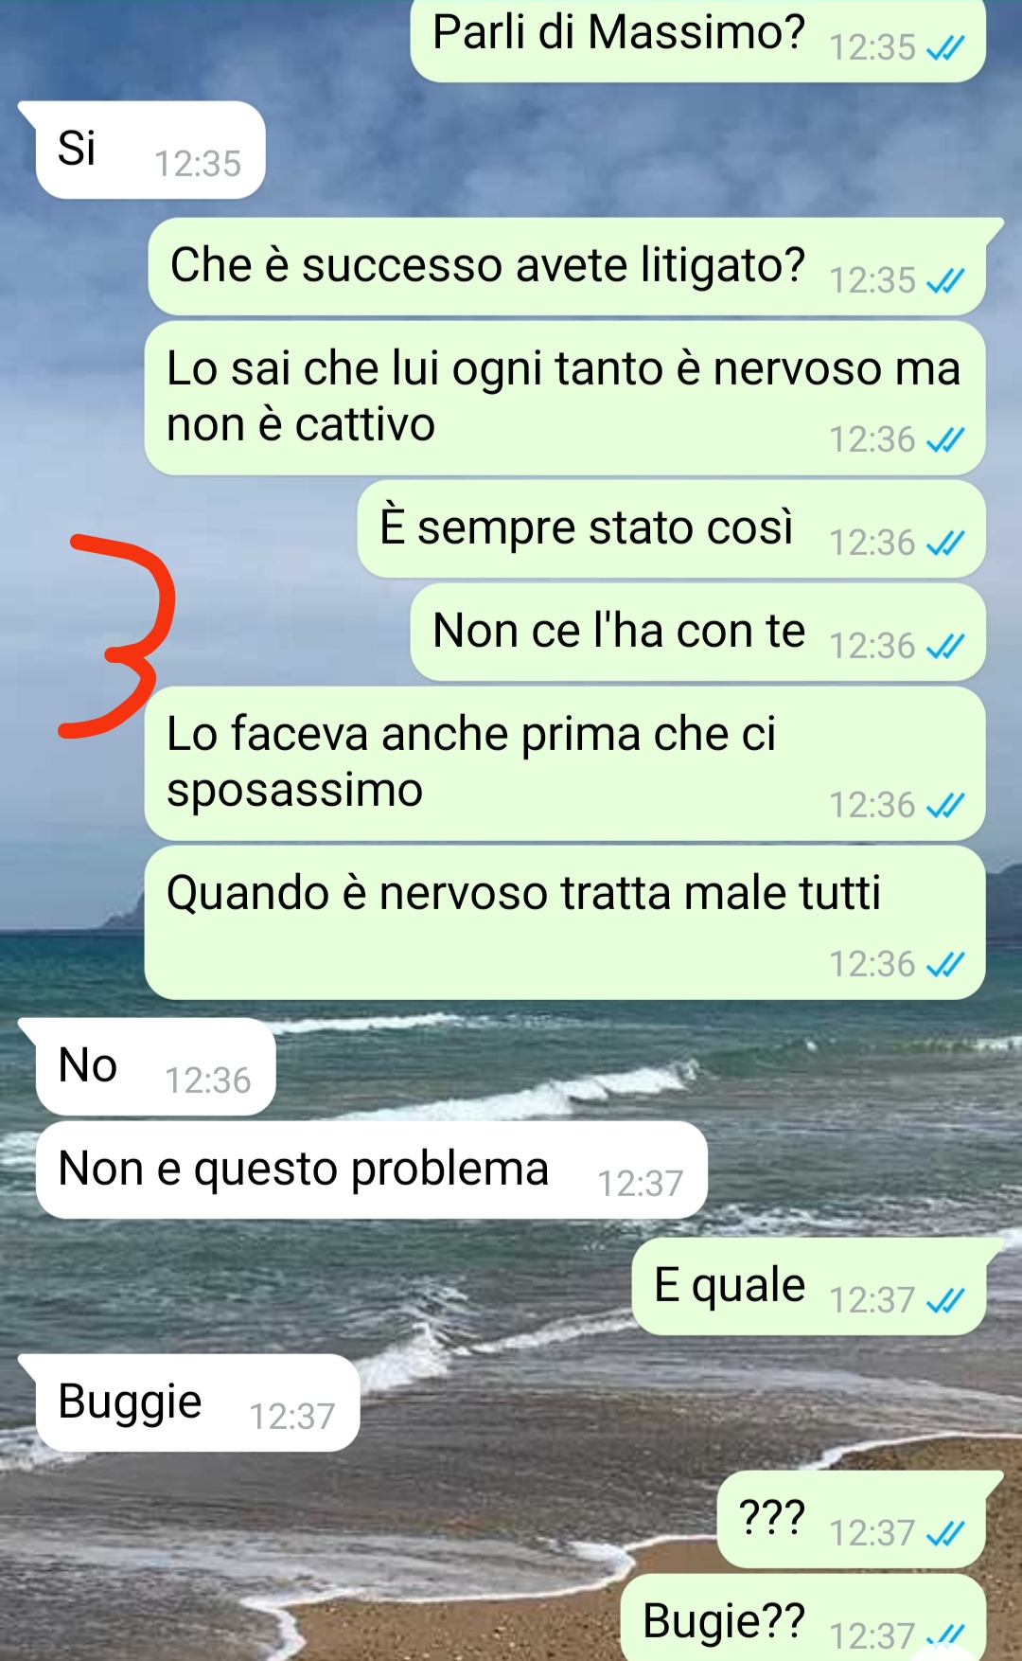Image resolution: width=1022 pixels, height=1661 pixels.
Task: Tap the 'E quale' sent message
Action: coord(809,1286)
